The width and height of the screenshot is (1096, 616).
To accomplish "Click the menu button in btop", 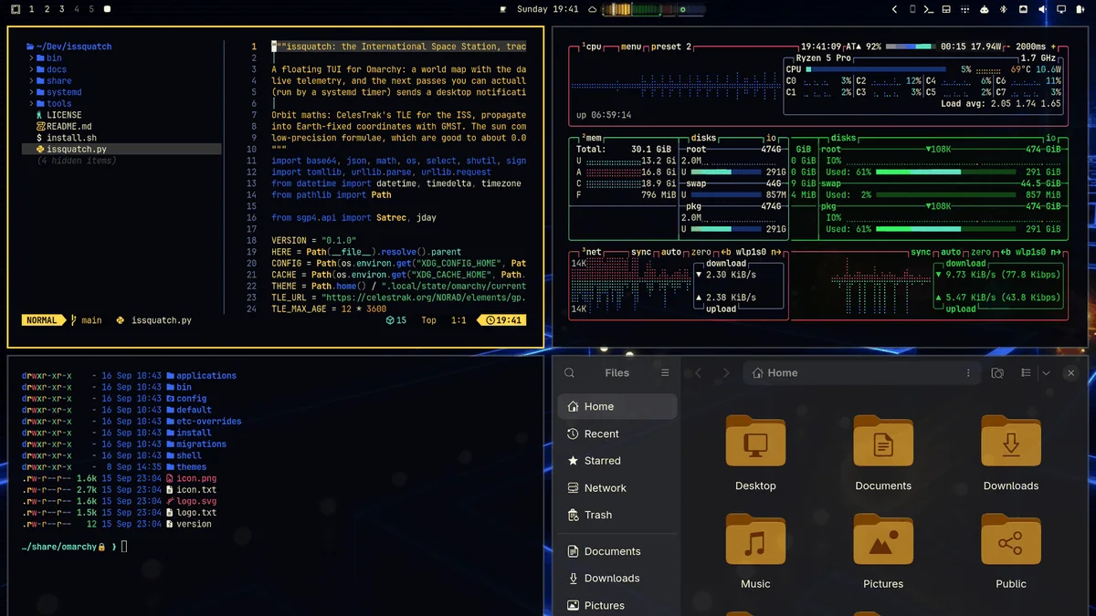I will 631,47.
